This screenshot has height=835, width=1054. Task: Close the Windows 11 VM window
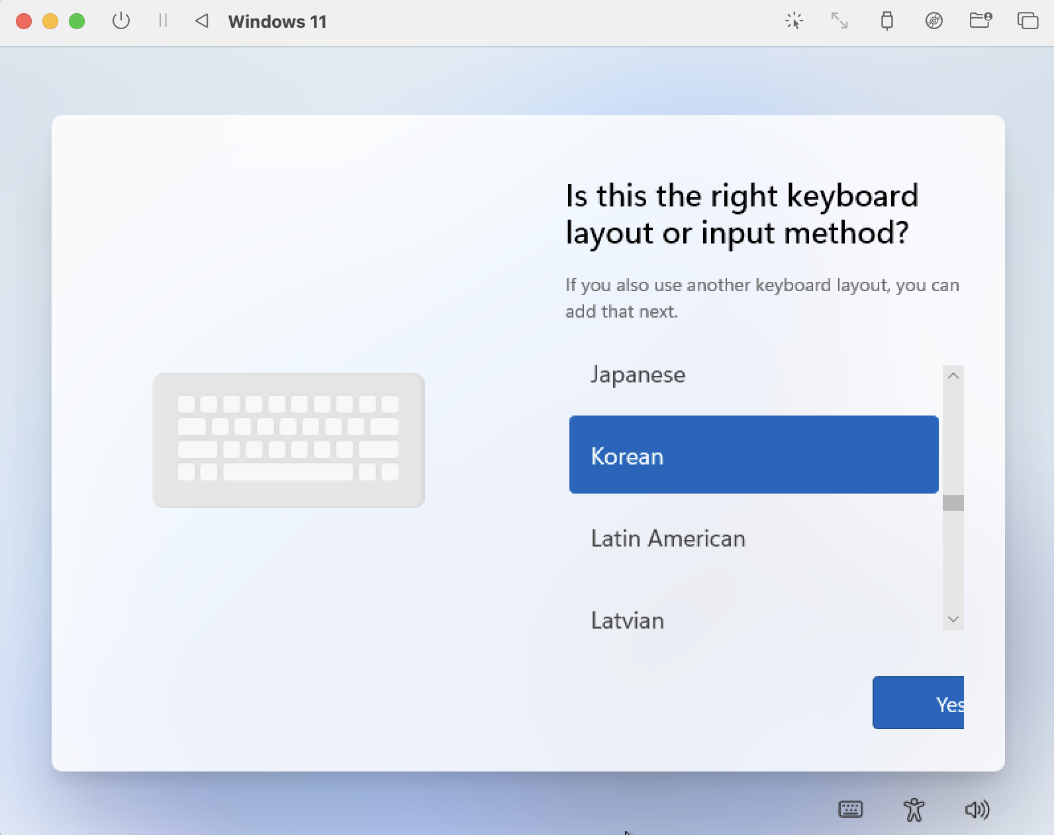click(24, 21)
